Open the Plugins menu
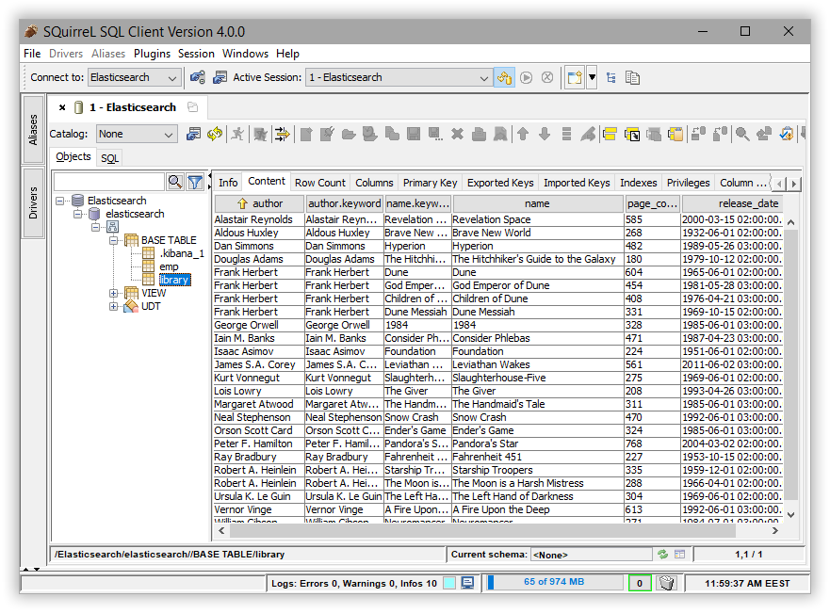The image size is (830, 613). click(152, 54)
